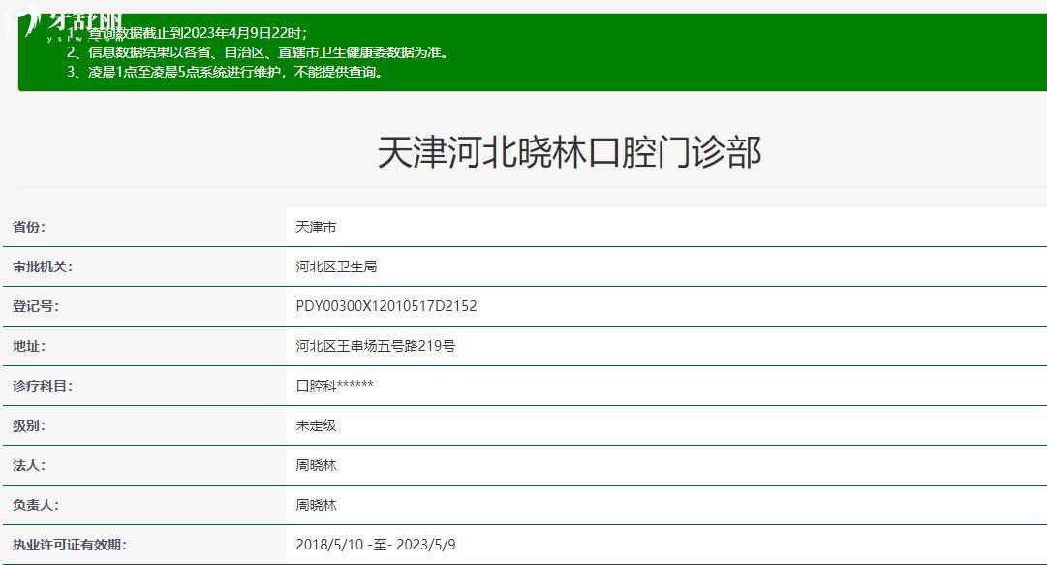Image resolution: width=1047 pixels, height=565 pixels.
Task: Click the 执业许可证有效期 label
Action: click(70, 545)
